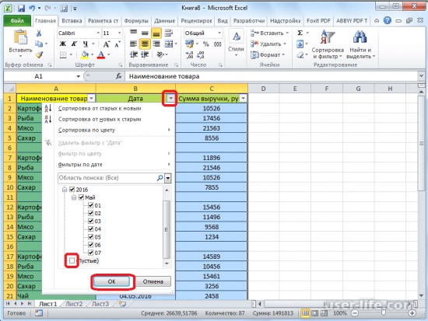The height and width of the screenshot is (321, 428).
Task: Click the percent style icon
Action: pyautogui.click(x=205, y=44)
